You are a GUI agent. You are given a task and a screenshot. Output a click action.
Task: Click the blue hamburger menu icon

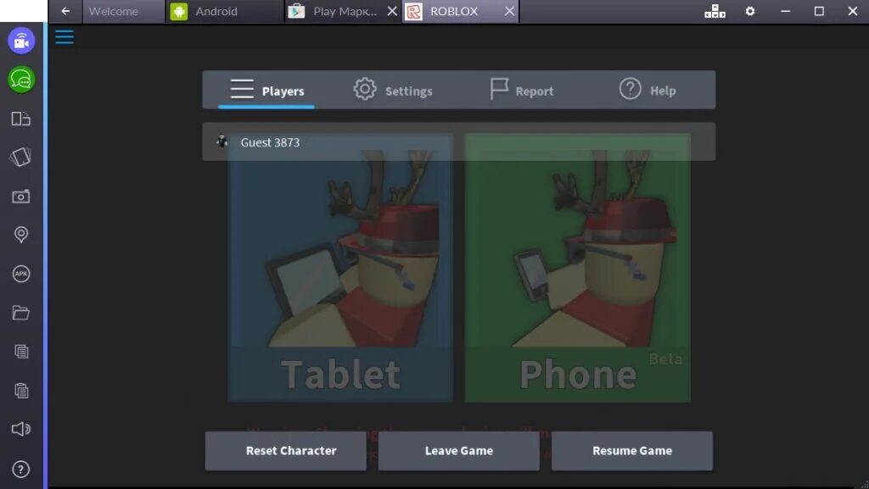coord(64,37)
